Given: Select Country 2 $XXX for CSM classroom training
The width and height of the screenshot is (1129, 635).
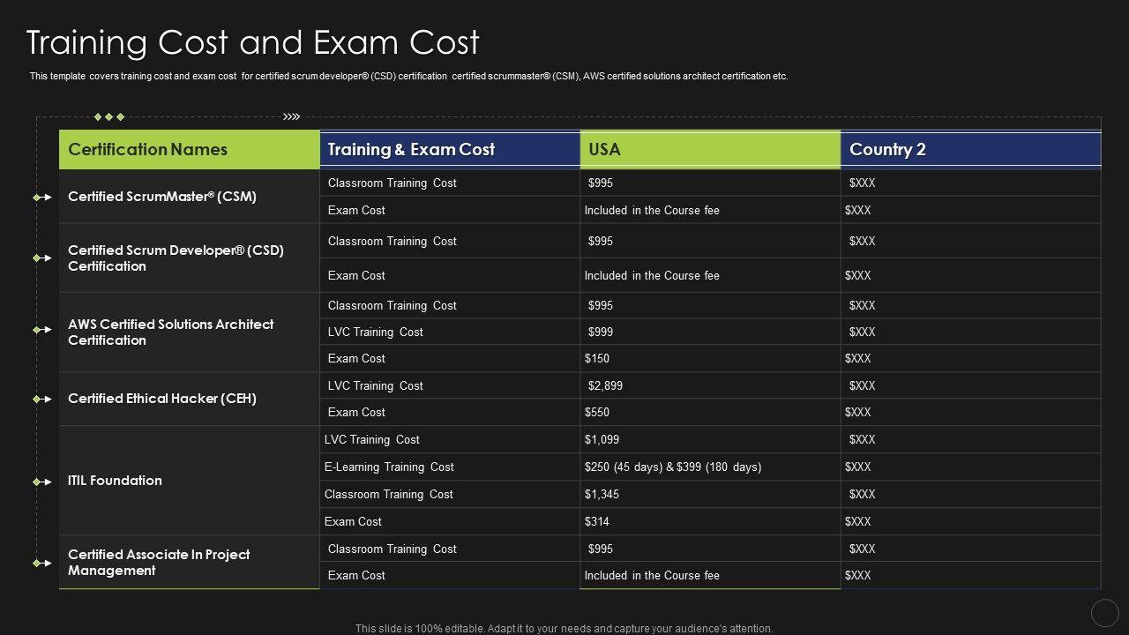Looking at the screenshot, I should point(862,183).
